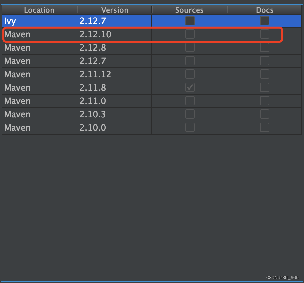Sort by the Version column header
The height and width of the screenshot is (283, 304).
tap(115, 10)
